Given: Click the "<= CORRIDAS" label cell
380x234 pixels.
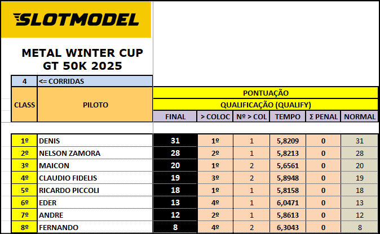Looking at the screenshot, I should [95, 81].
